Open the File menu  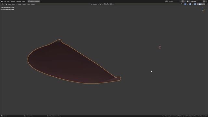pos(5,1)
